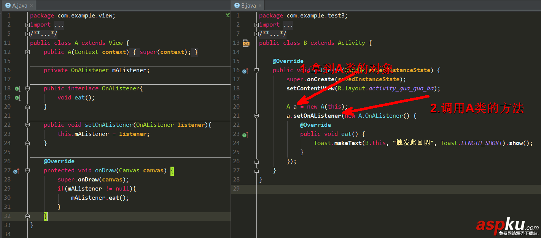The height and width of the screenshot is (238, 541).
Task: Expand the folded doc comment in B.java
Action: 256,34
